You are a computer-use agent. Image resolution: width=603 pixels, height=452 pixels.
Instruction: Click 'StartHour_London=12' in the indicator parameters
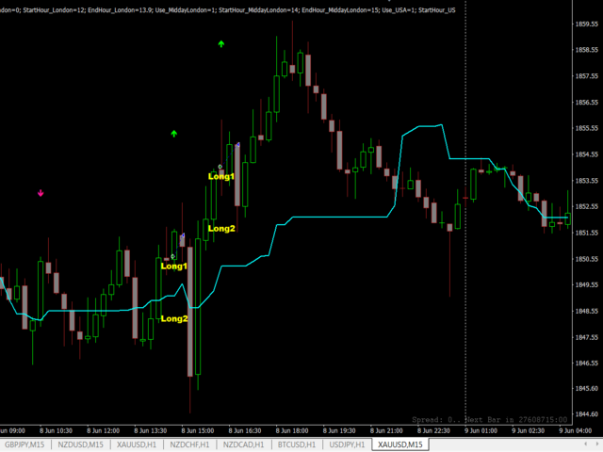tap(54, 10)
